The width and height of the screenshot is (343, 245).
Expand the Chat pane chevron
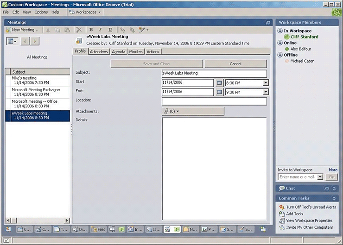pos(334,188)
